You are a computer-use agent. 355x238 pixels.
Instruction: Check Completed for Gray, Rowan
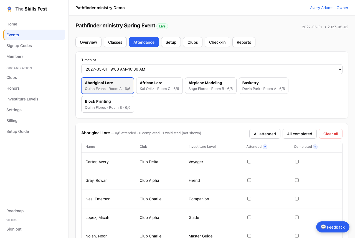click(x=297, y=180)
